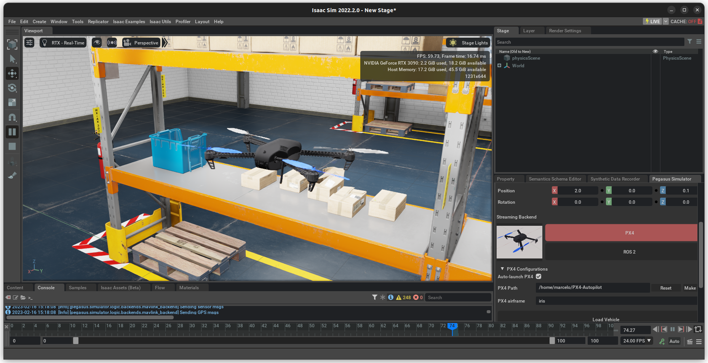This screenshot has height=363, width=708.
Task: Select ROS 2 as the streaming backend
Action: [629, 251]
